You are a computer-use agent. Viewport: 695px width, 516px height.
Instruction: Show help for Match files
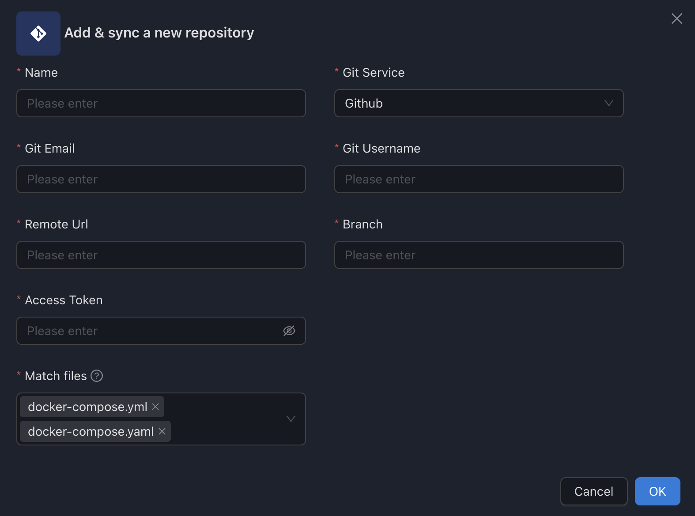[97, 376]
